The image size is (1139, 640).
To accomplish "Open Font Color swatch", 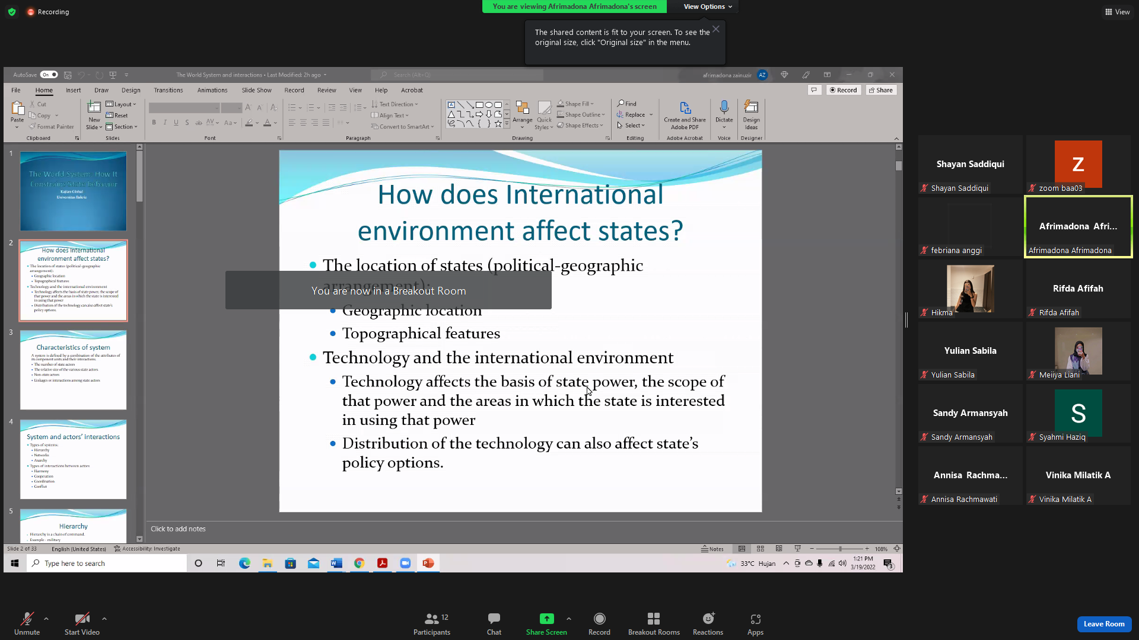I will [x=267, y=123].
